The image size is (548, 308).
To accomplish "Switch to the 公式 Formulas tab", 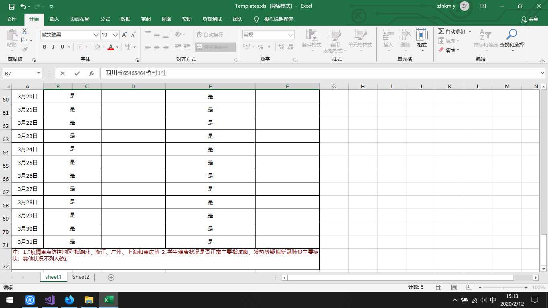I will coord(105,19).
